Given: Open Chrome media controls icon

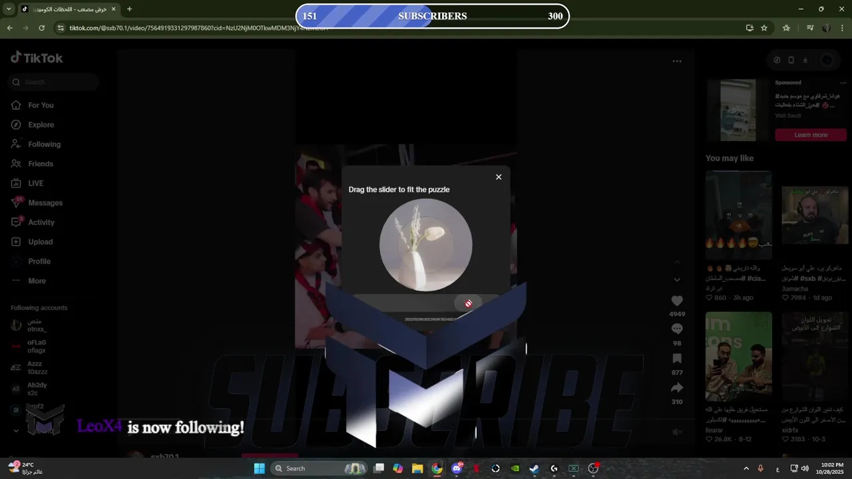Looking at the screenshot, I should [810, 28].
